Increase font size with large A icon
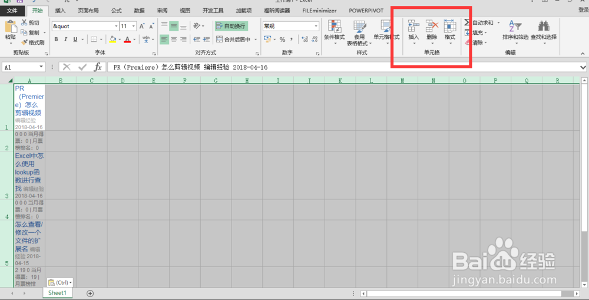Viewport: 589px width, 300px height. [x=142, y=26]
